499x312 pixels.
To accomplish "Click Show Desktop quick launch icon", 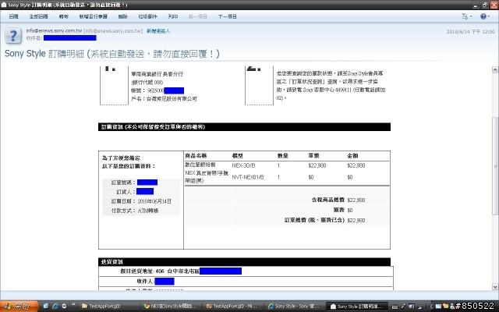I will tap(45, 306).
